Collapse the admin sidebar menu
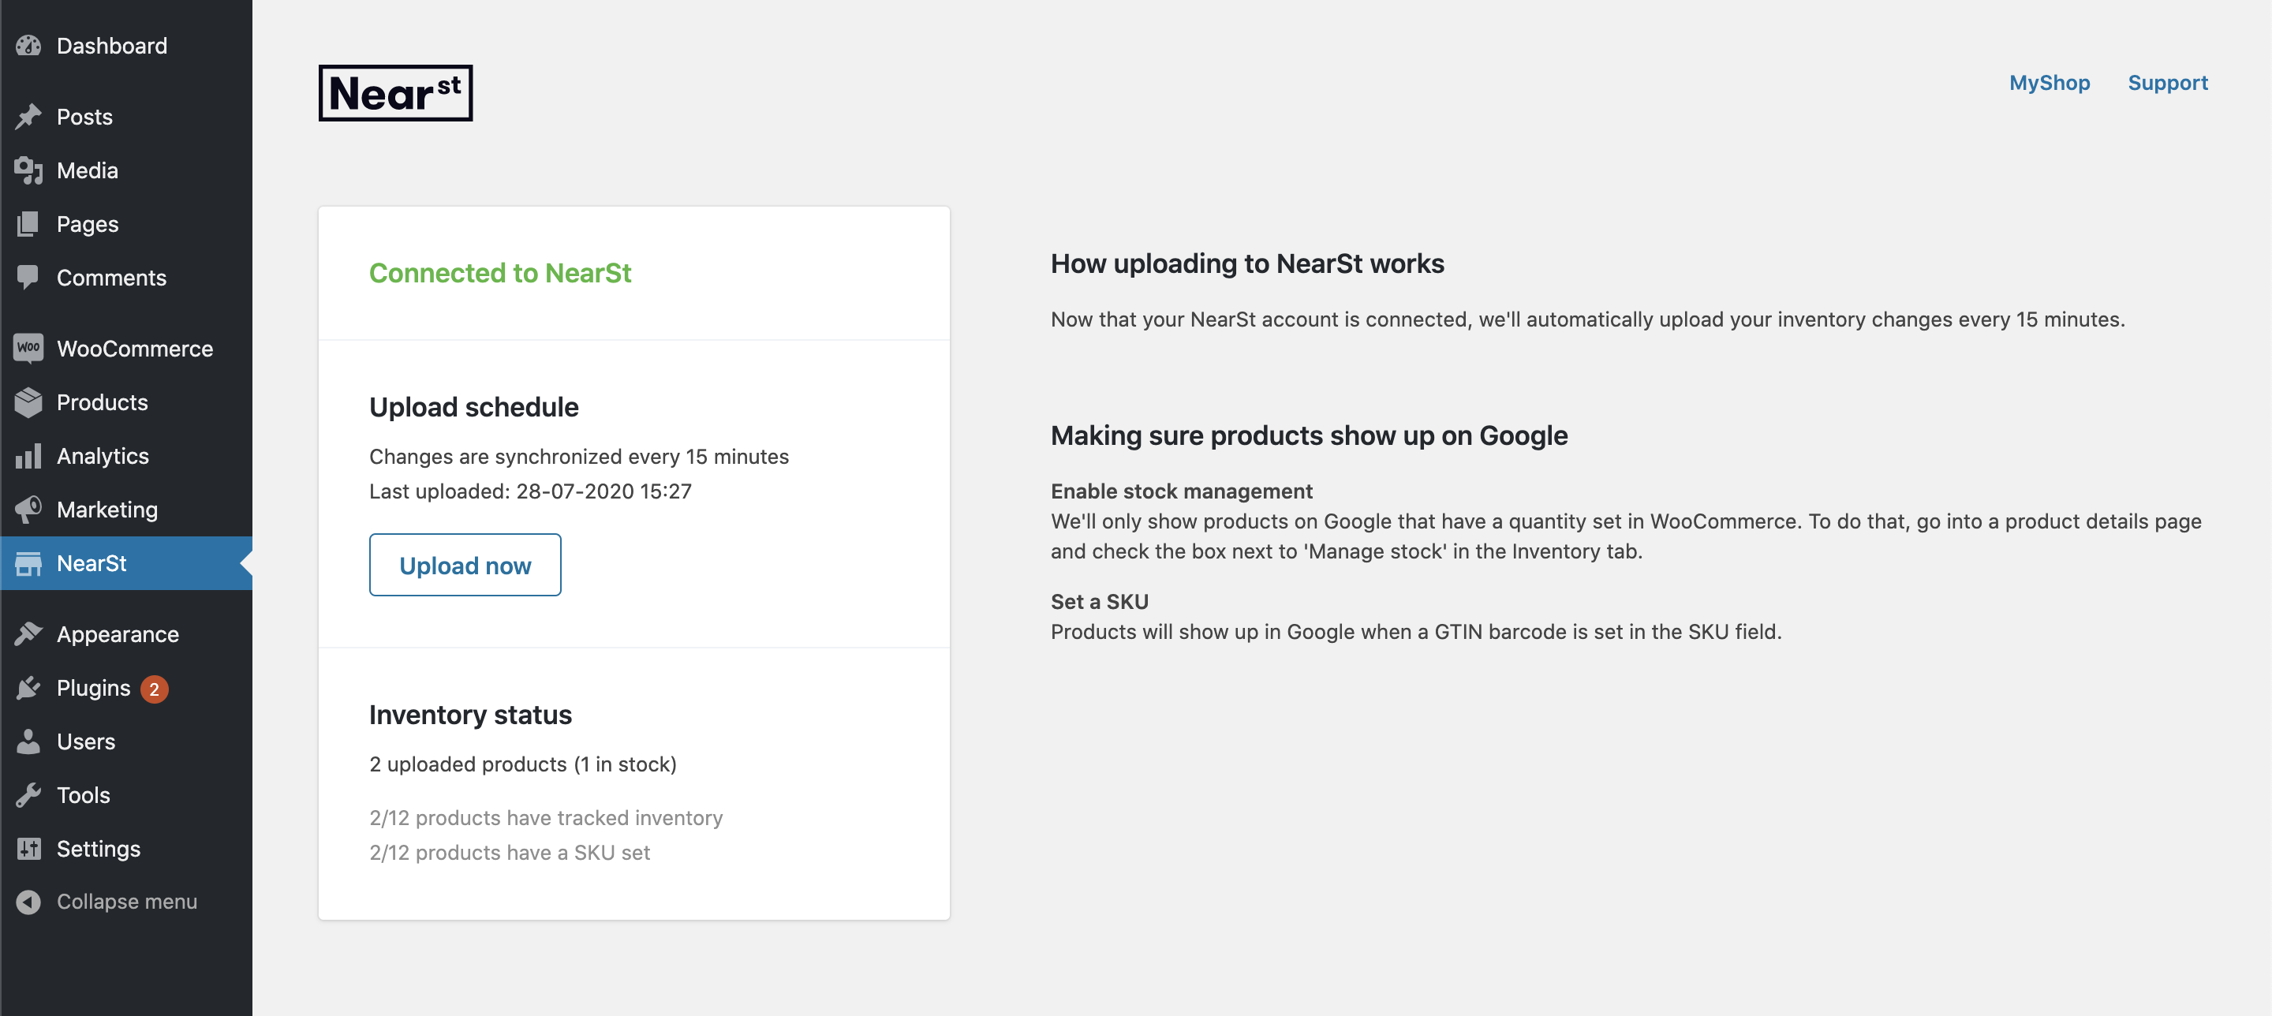This screenshot has width=2272, height=1016. click(x=126, y=902)
